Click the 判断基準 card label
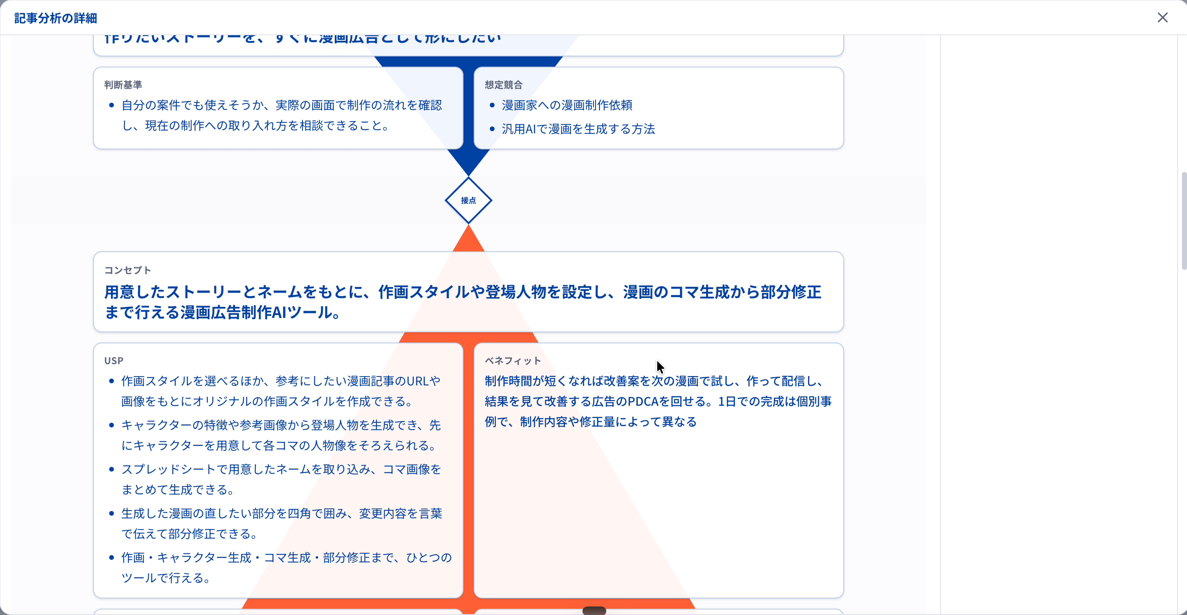Image resolution: width=1187 pixels, height=615 pixels. pyautogui.click(x=123, y=85)
